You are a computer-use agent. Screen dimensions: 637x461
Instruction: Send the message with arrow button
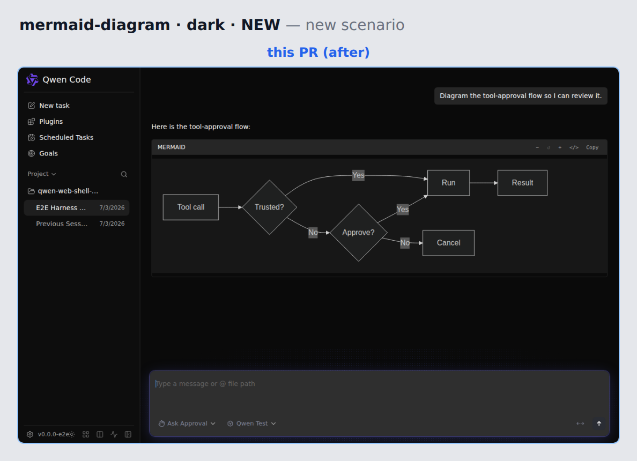pyautogui.click(x=599, y=423)
